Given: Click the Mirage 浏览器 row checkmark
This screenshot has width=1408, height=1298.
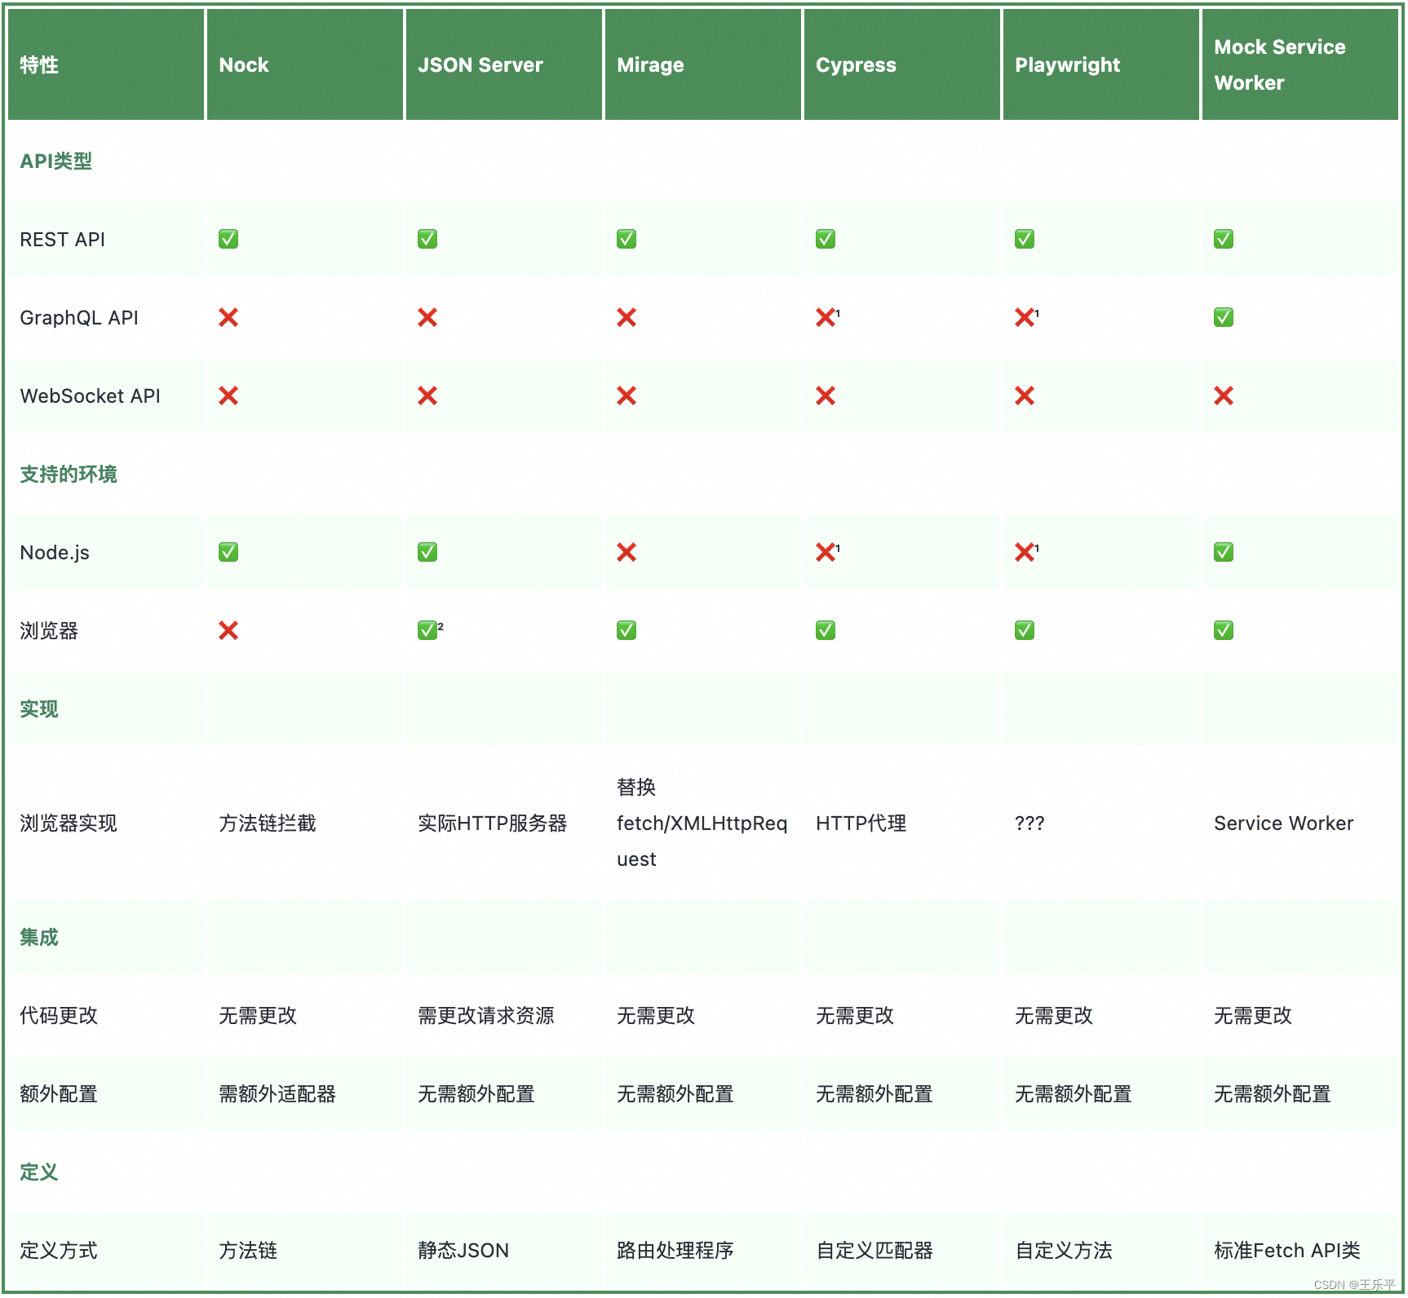Looking at the screenshot, I should (627, 630).
